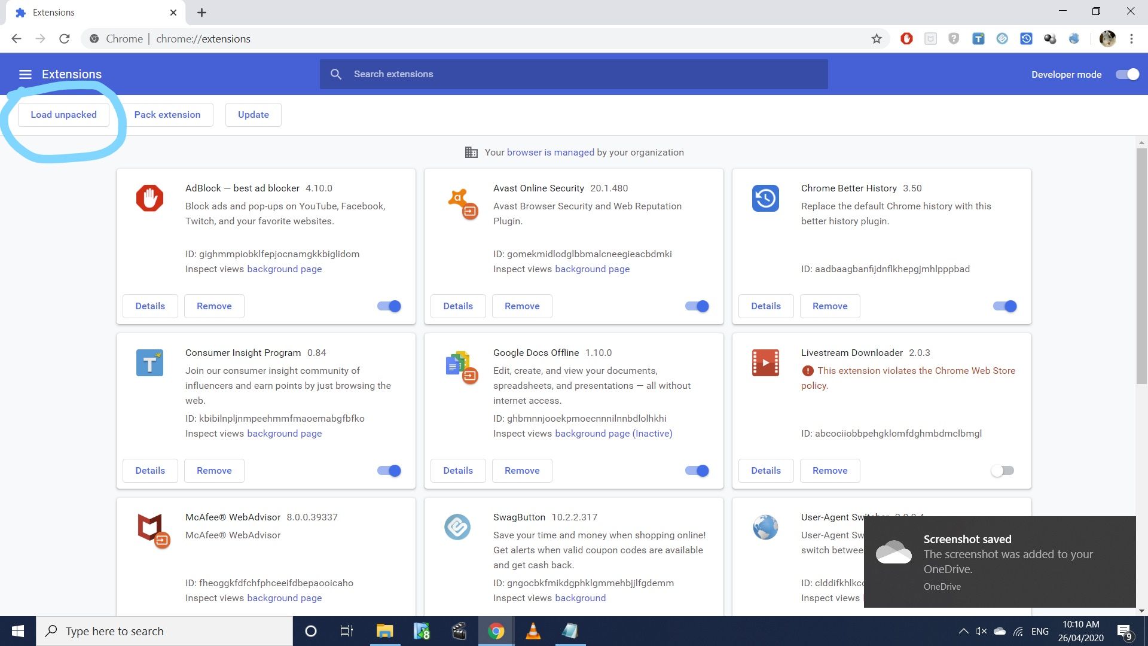
Task: Open the Chrome Better History toolbar icon
Action: click(x=1026, y=39)
